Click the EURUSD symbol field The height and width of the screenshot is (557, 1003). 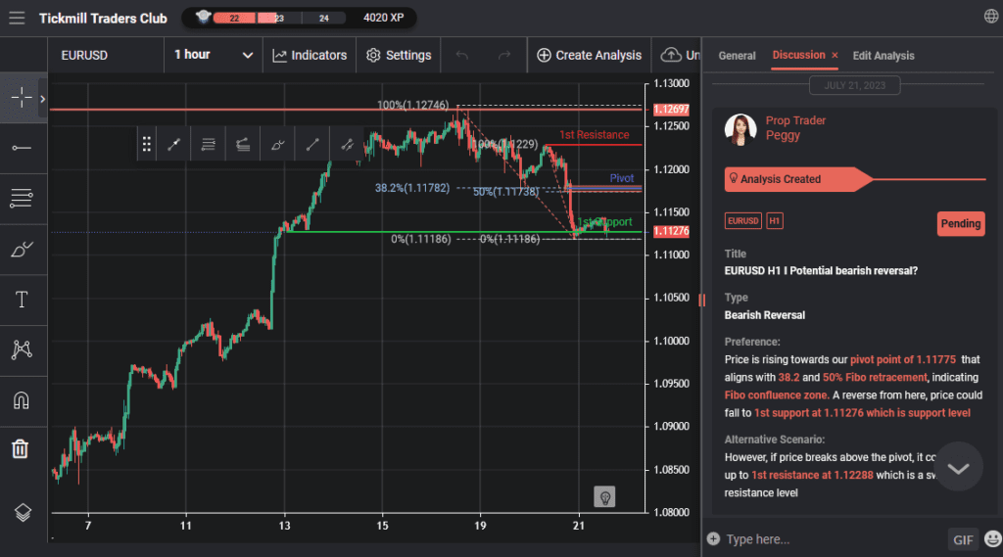tap(106, 55)
